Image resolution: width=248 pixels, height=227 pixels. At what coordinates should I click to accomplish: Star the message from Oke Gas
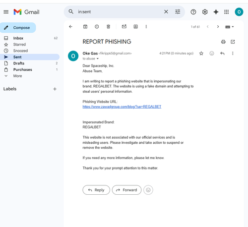[201, 54]
